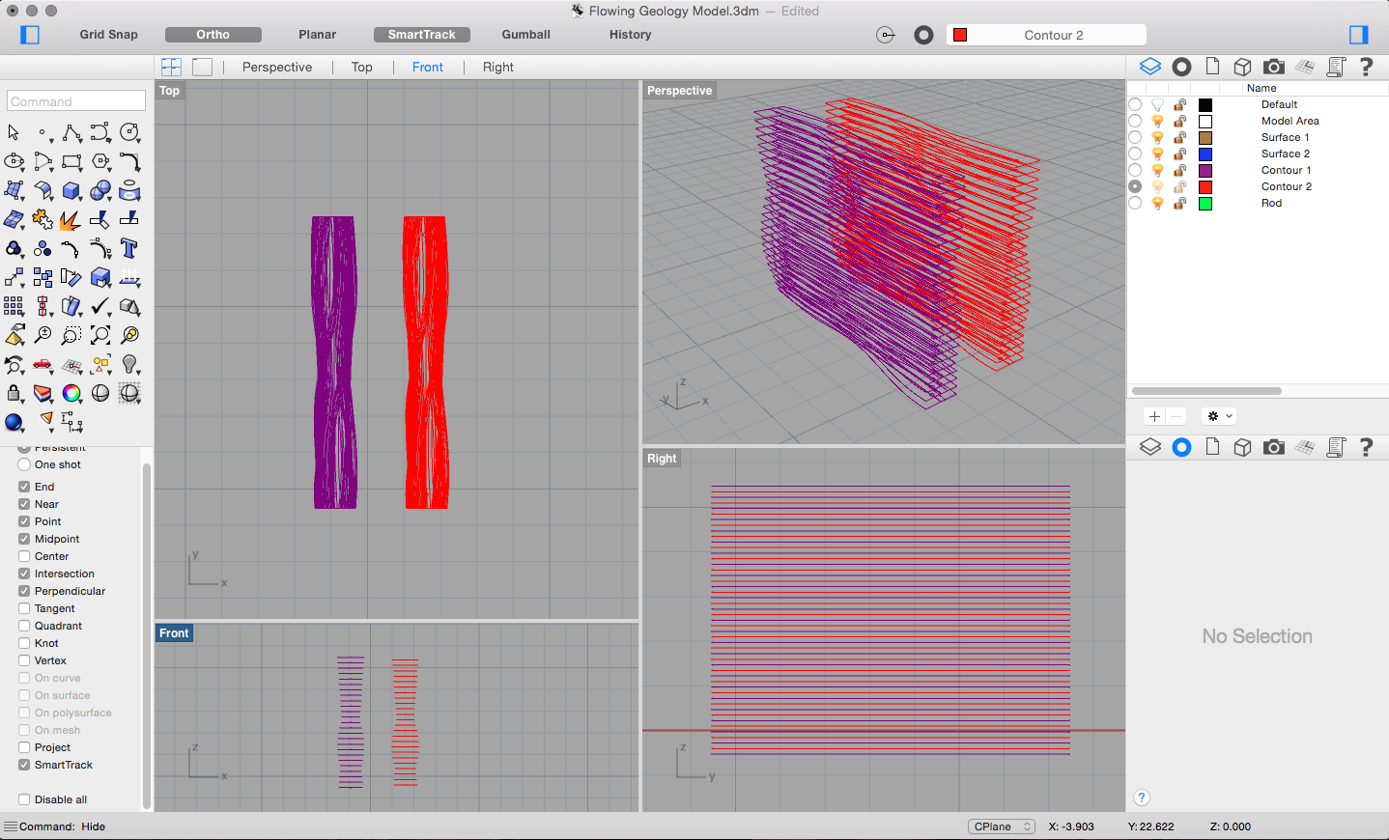Image resolution: width=1389 pixels, height=840 pixels.
Task: Click the round help button at panel bottom
Action: click(1142, 798)
